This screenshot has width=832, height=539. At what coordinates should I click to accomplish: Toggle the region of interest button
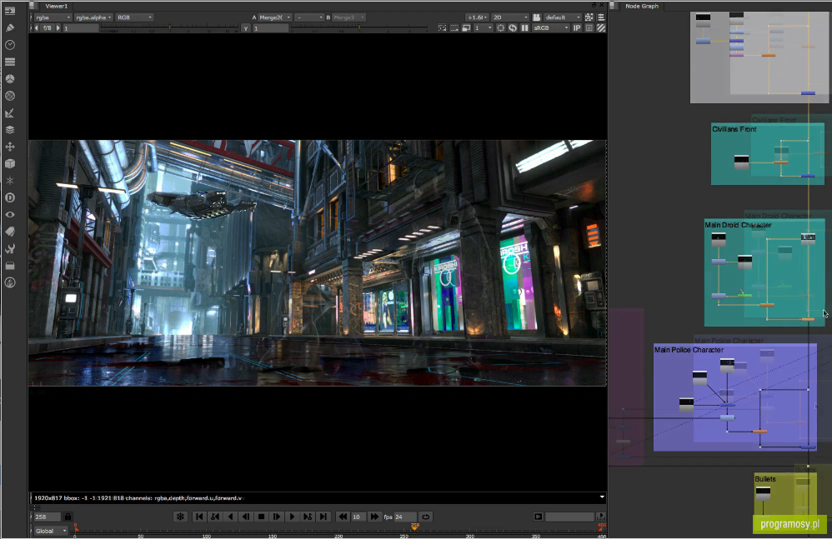[500, 27]
